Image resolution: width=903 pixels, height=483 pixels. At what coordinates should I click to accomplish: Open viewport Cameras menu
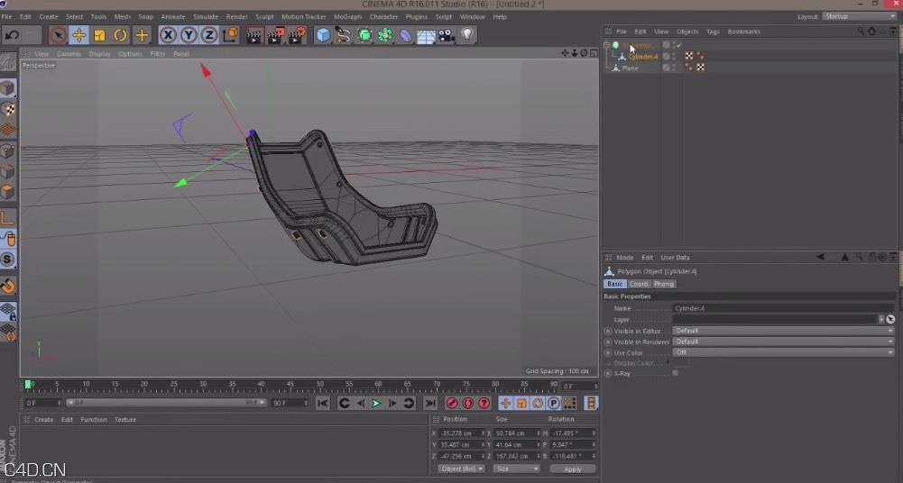[x=69, y=53]
